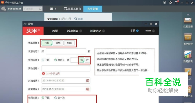The width and height of the screenshot is (195, 103).
Task: Maximize the 火牛促销 dialog window
Action: pyautogui.click(x=151, y=24)
